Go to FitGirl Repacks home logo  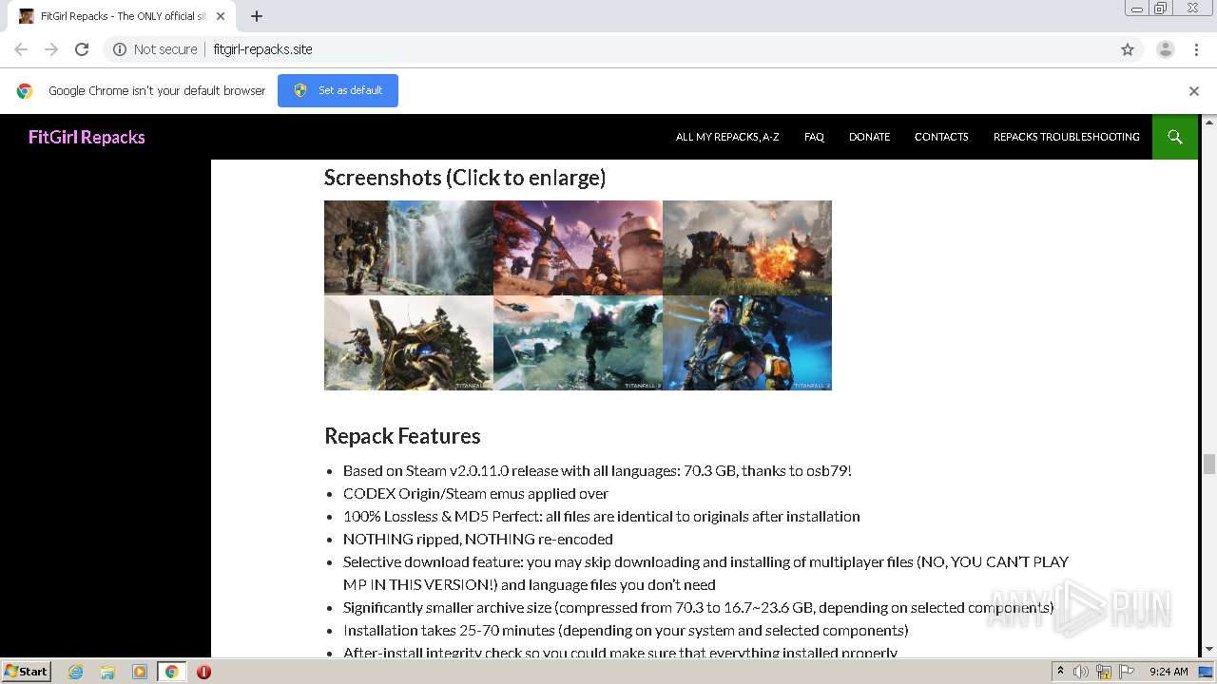point(87,137)
